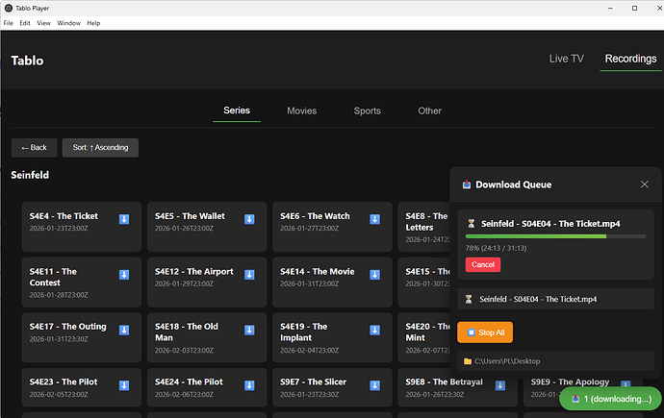Close the Download Queue panel
664x418 pixels.
(x=644, y=184)
